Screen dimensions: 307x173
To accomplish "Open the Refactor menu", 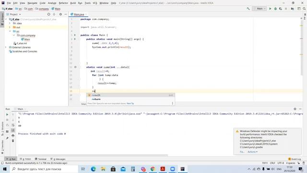I will pos(63,3).
